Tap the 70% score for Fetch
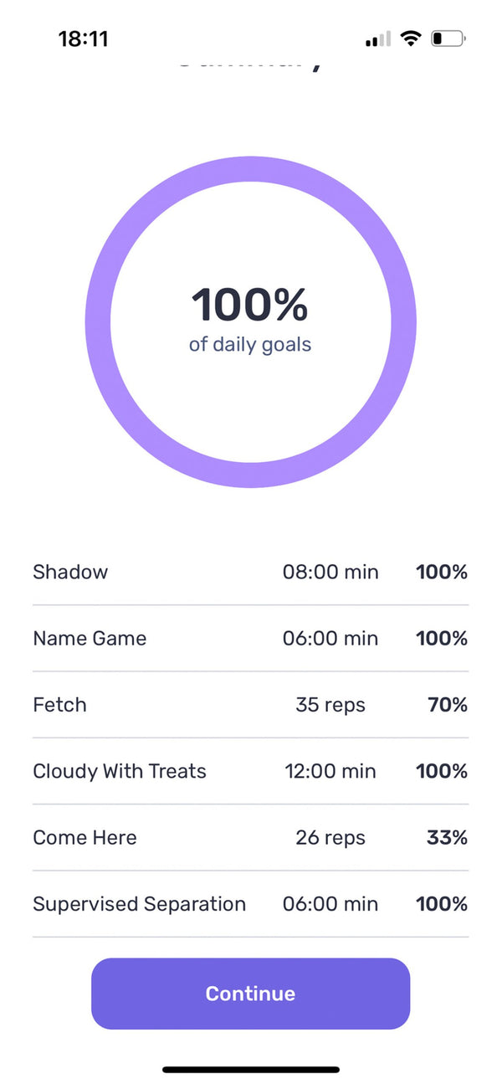 [x=447, y=705]
